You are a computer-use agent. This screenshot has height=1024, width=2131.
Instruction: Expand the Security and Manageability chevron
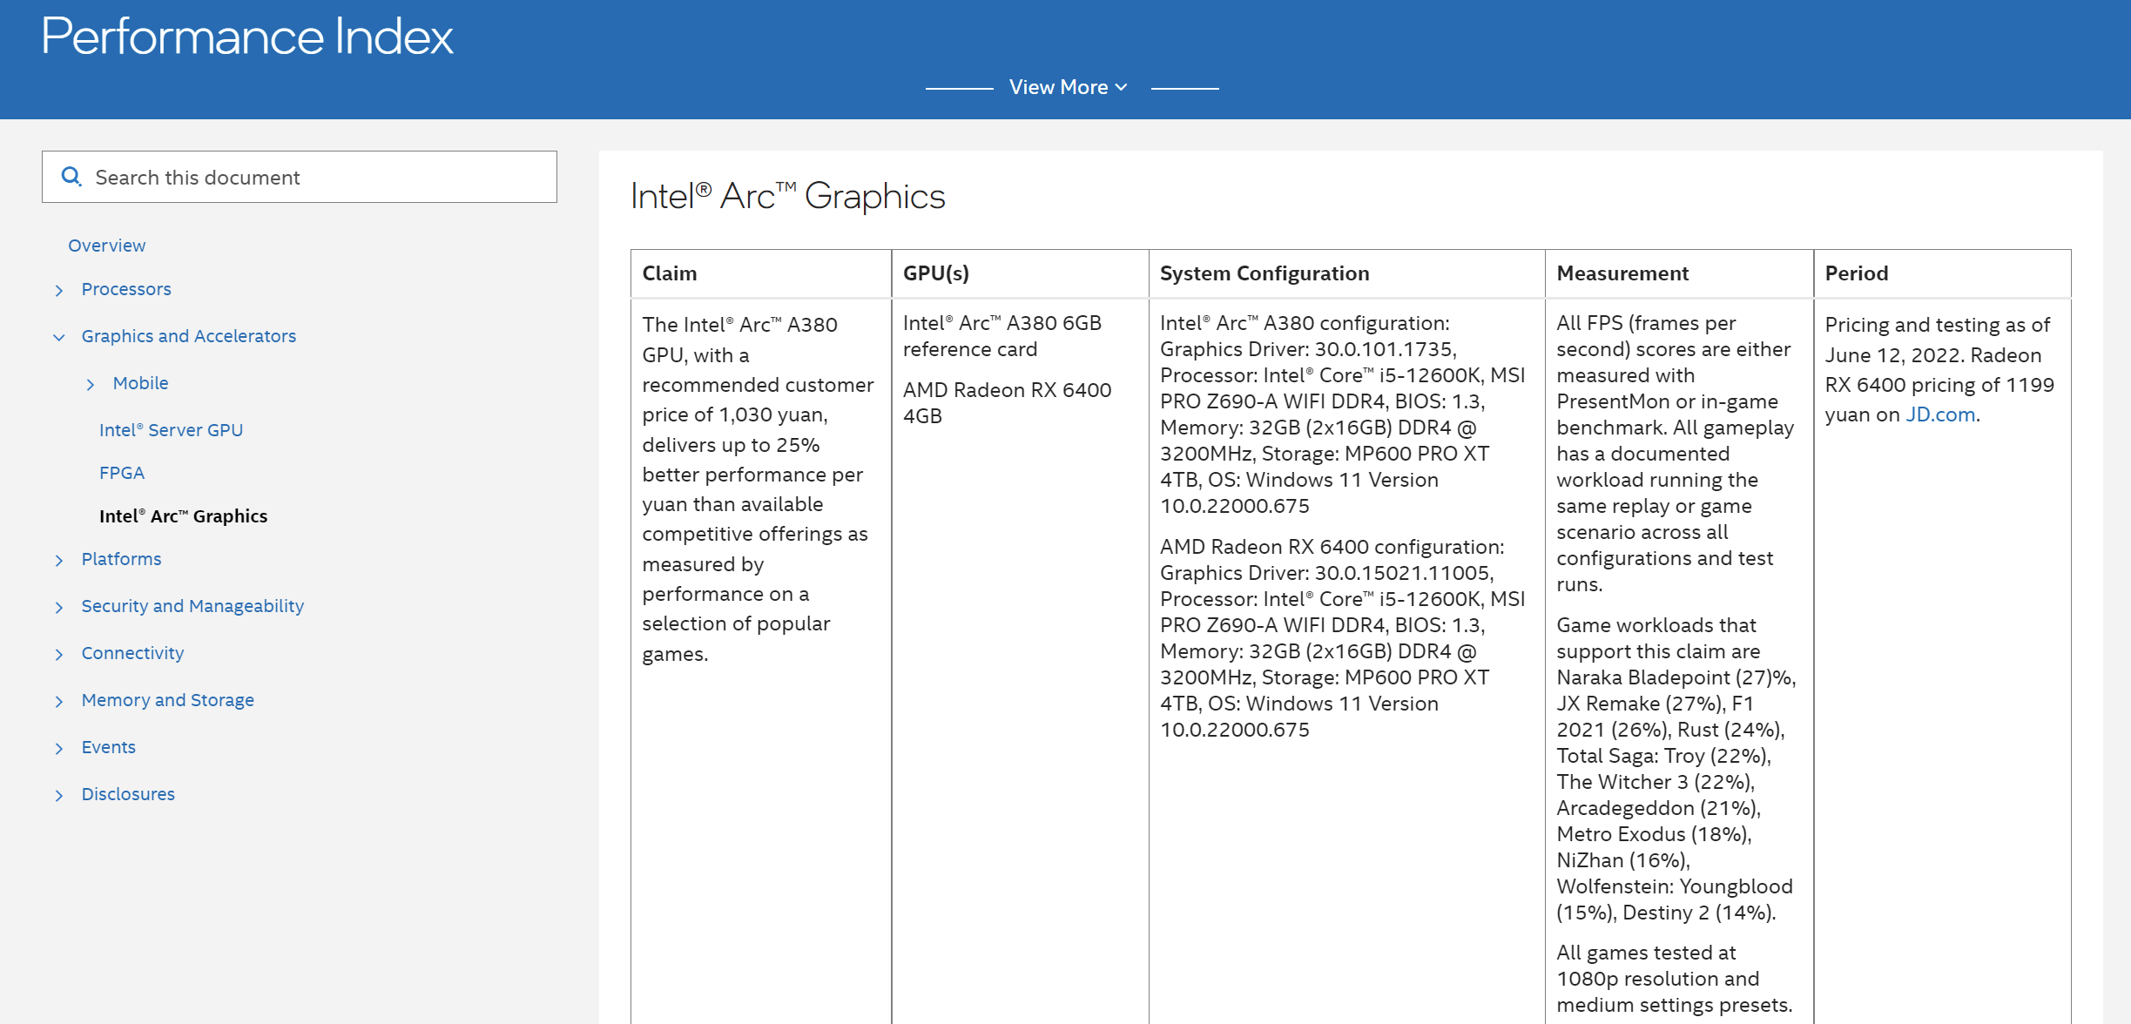(x=59, y=607)
